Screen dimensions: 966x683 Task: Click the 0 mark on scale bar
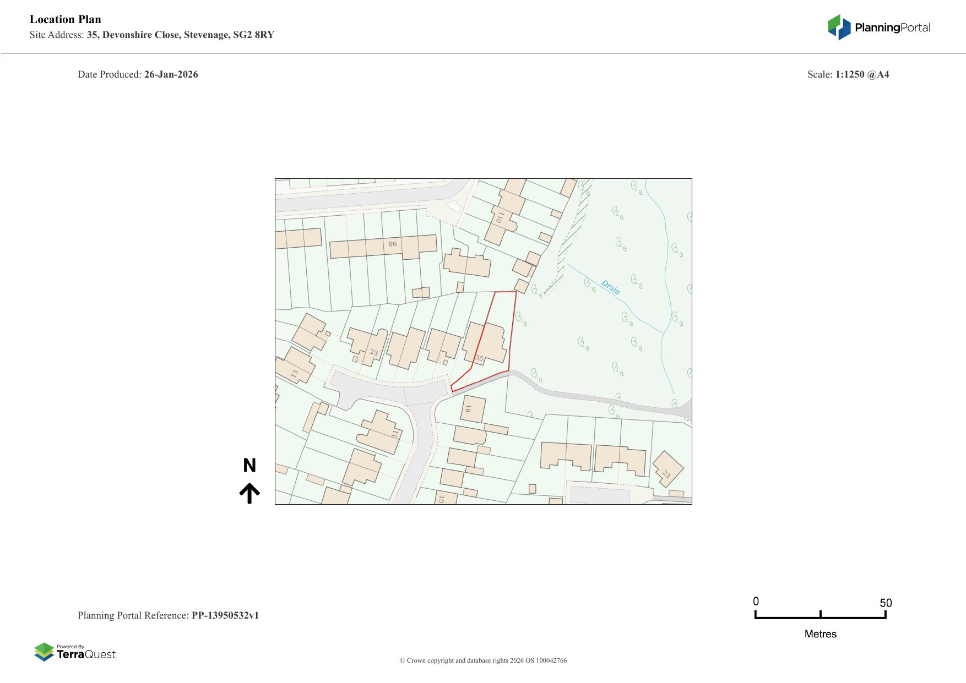click(756, 602)
